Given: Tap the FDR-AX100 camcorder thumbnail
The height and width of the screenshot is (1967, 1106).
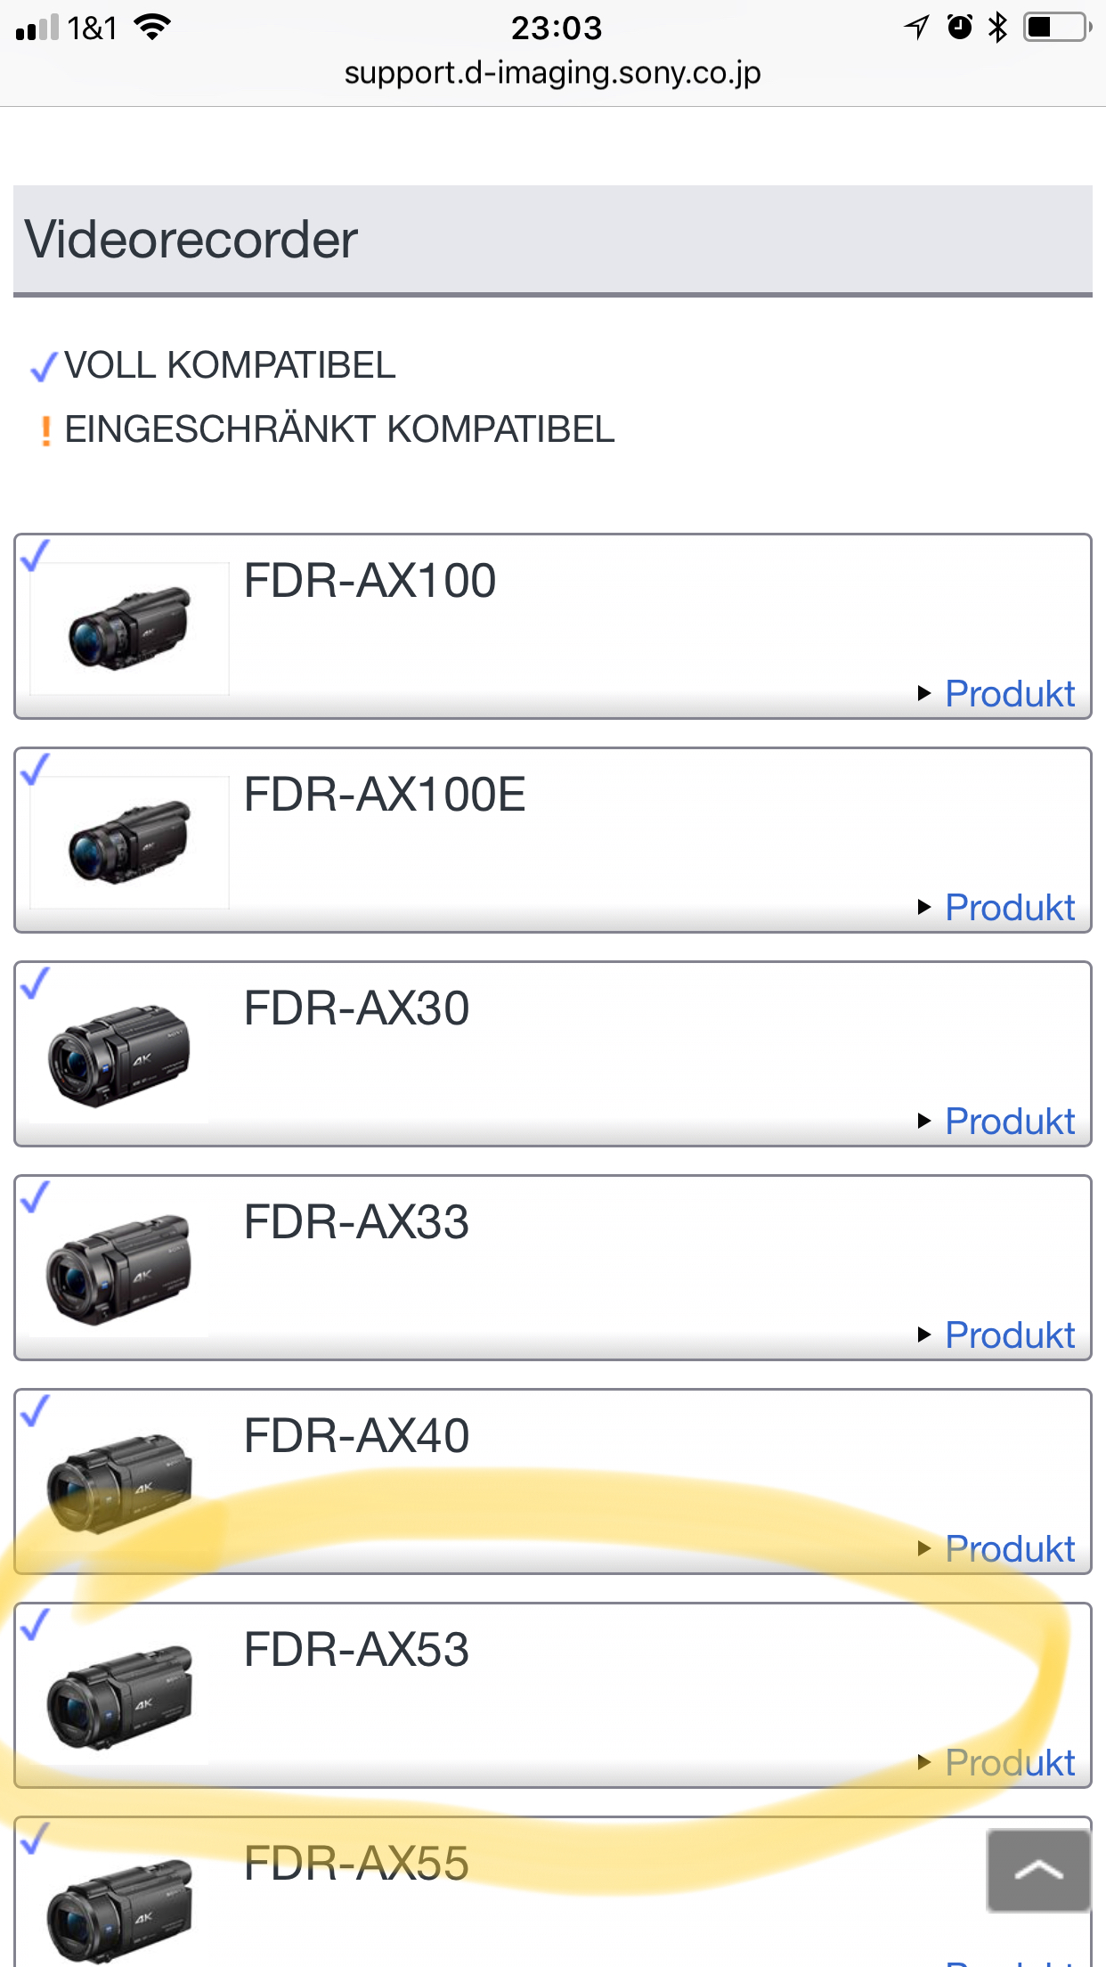Looking at the screenshot, I should tap(130, 628).
